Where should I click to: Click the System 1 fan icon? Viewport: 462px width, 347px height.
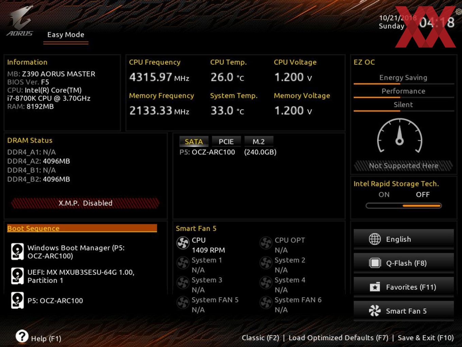point(183,263)
